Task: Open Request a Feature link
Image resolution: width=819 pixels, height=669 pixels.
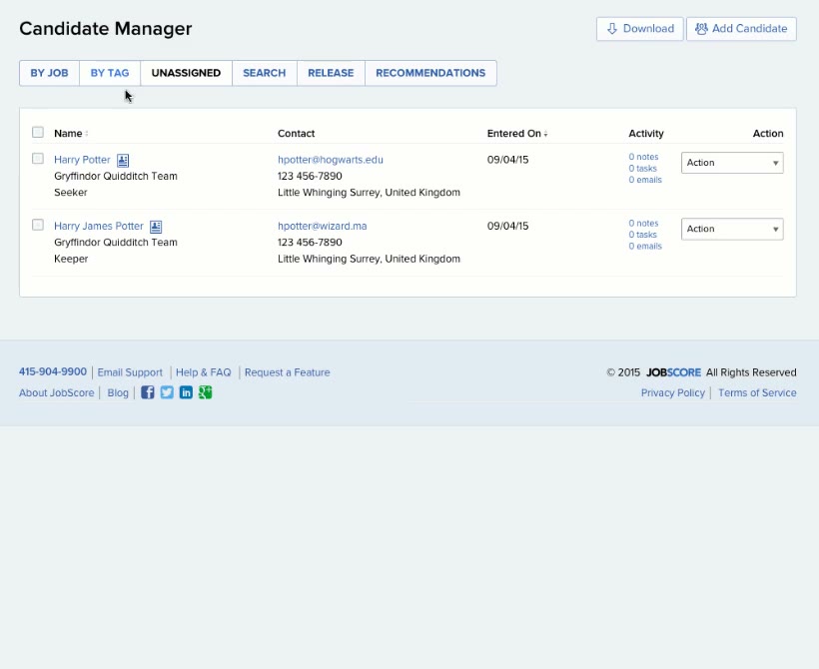Action: (x=288, y=372)
